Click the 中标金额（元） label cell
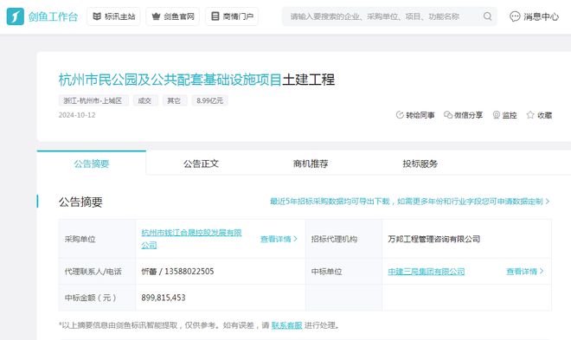571x340 pixels. (97, 298)
